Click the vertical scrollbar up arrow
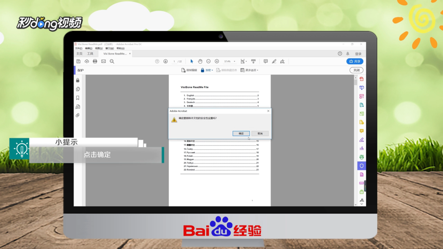Image resolution: width=443 pixels, height=249 pixels. tap(356, 78)
